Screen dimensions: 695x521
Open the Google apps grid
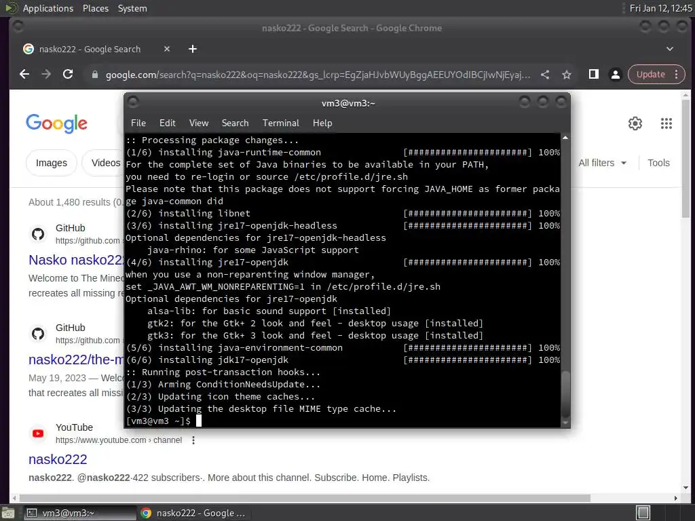(666, 123)
